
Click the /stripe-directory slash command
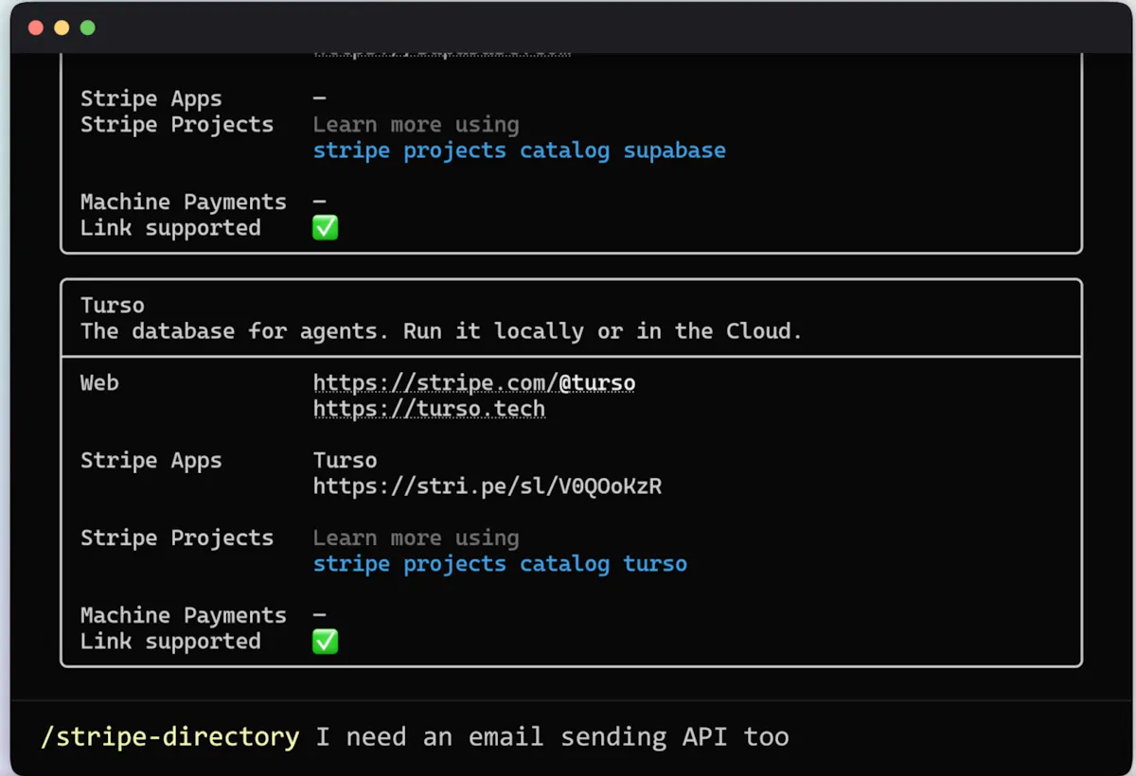tap(170, 736)
